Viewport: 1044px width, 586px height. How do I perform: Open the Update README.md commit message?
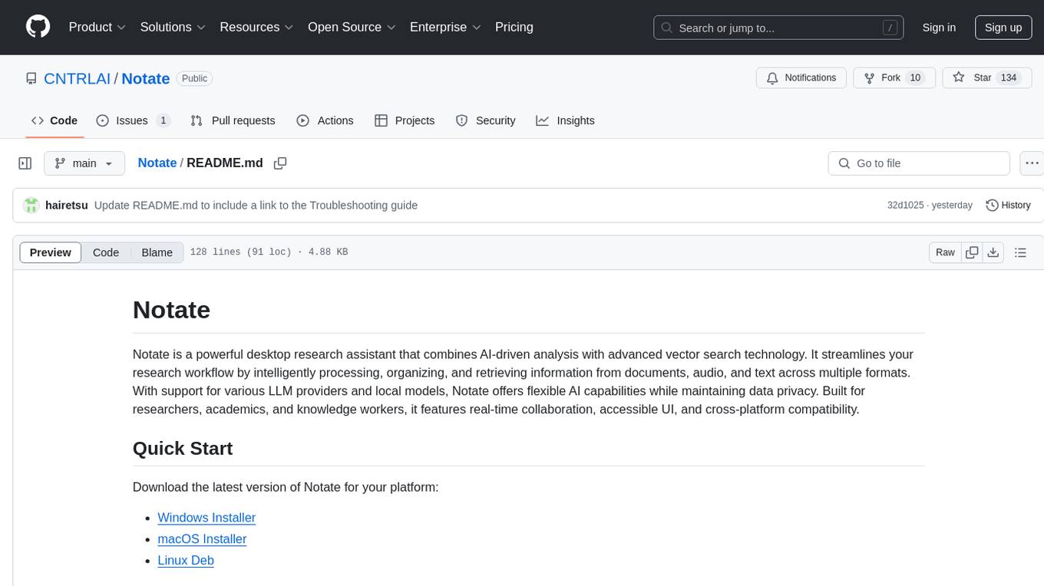256,206
